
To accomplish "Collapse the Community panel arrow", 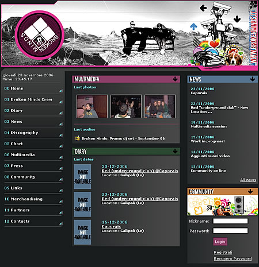I will [250, 191].
